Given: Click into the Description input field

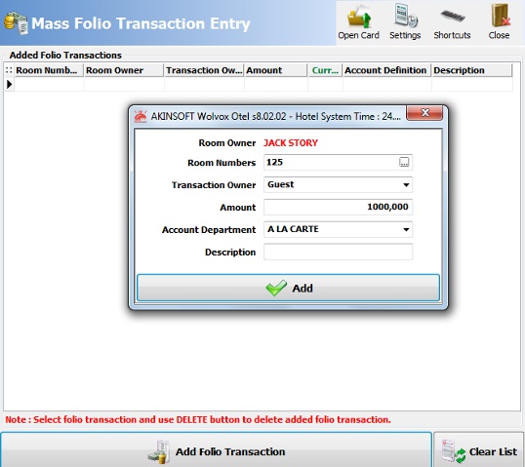Looking at the screenshot, I should [338, 252].
